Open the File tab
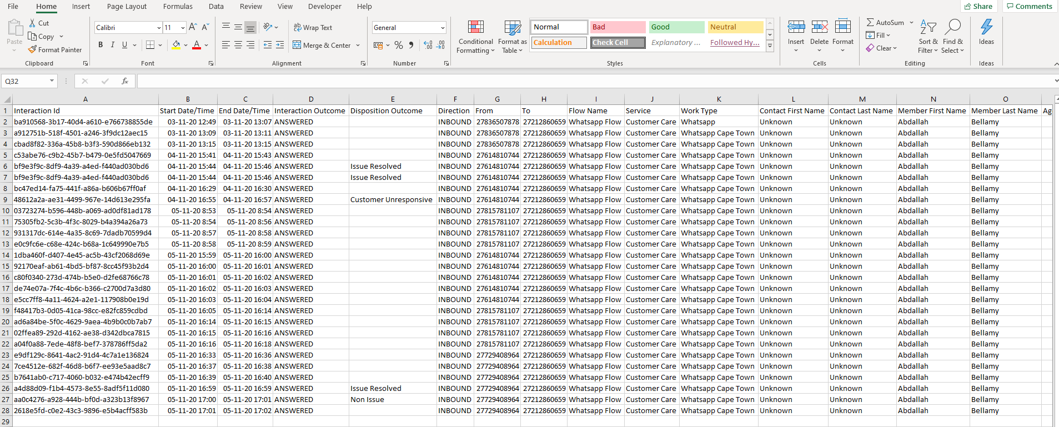The height and width of the screenshot is (427, 1059). pos(13,6)
